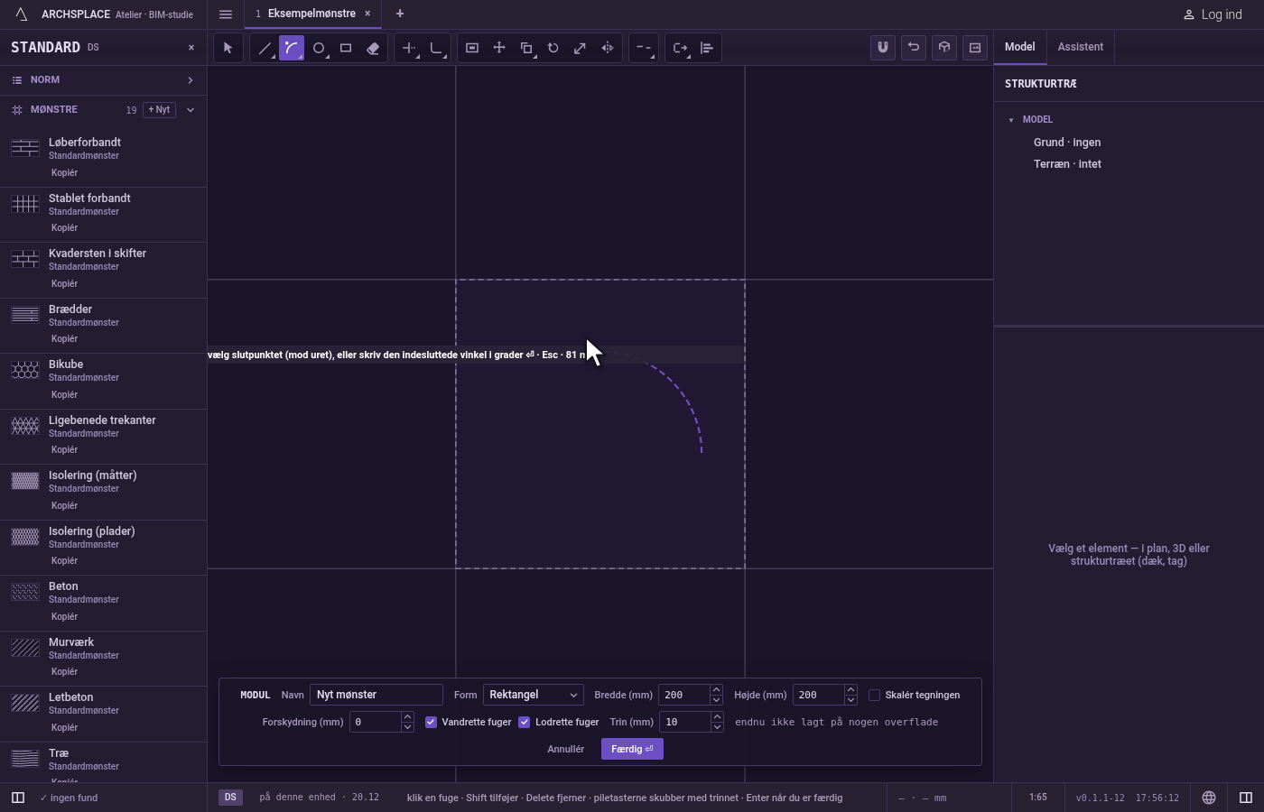Switch to the Assistent tab
This screenshot has width=1264, height=812.
click(x=1081, y=47)
